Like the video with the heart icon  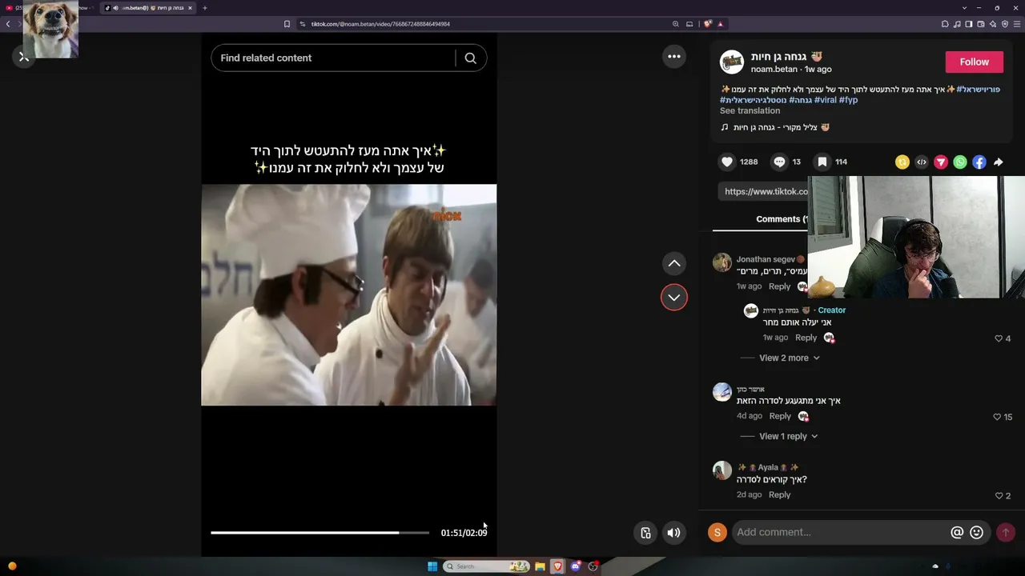click(727, 162)
